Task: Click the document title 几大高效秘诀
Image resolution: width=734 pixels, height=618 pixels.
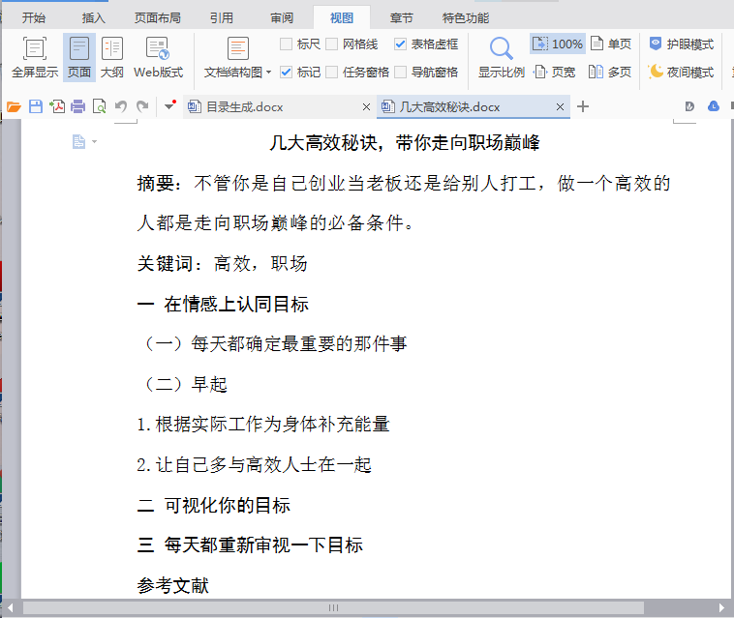Action: click(405, 142)
